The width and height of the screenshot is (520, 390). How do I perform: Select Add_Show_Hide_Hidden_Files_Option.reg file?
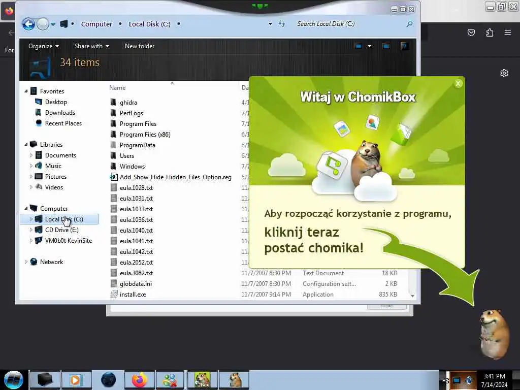(175, 177)
